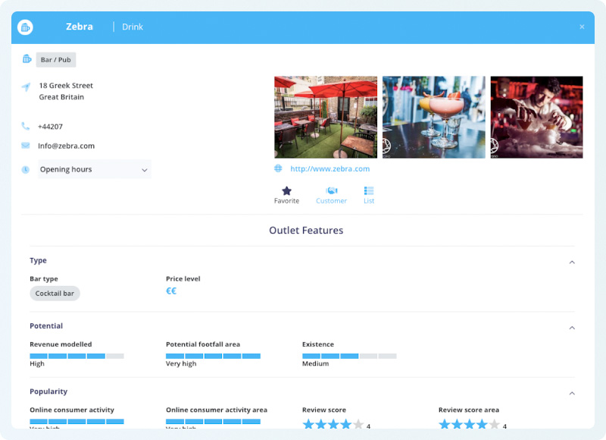
Task: Collapse the Potential section
Action: point(572,328)
